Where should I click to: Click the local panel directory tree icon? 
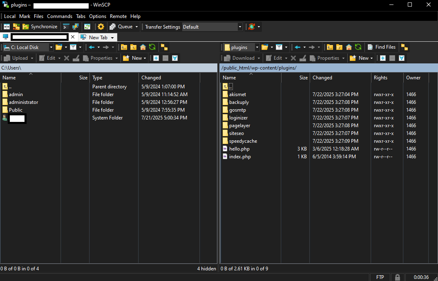tap(164, 47)
